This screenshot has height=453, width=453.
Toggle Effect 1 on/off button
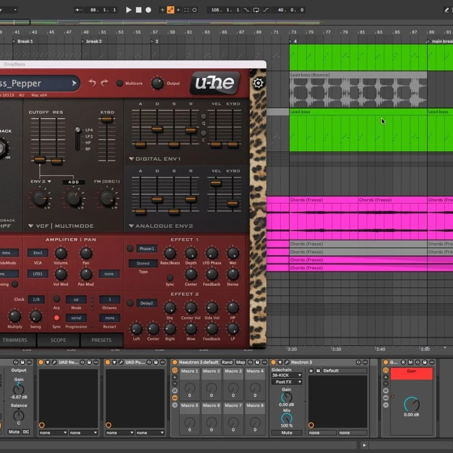click(130, 248)
